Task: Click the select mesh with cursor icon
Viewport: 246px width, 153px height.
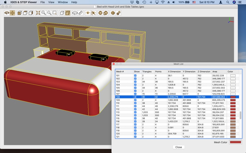Action: tap(106, 13)
